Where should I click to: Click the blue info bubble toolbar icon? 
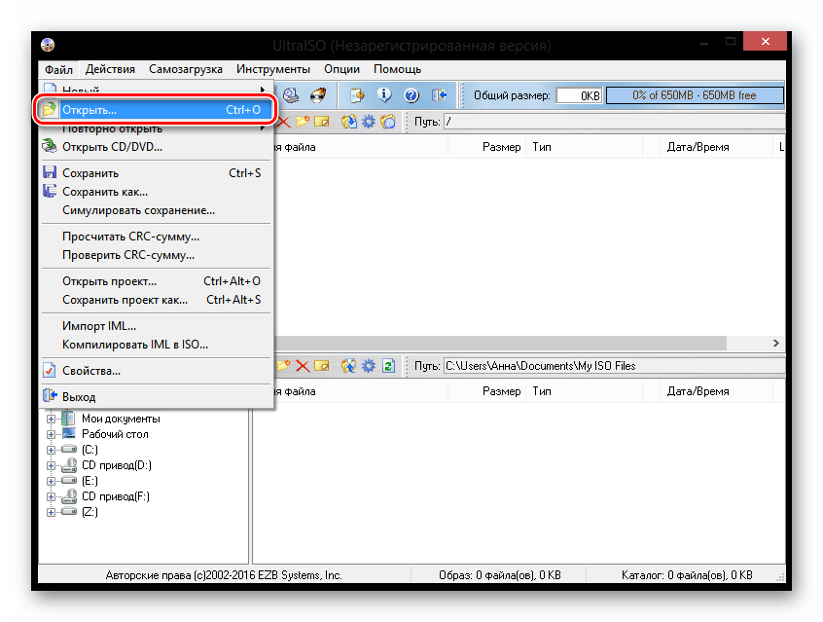point(384,95)
